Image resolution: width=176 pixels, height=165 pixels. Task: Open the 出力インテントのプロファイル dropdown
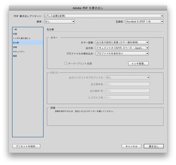coord(128,77)
